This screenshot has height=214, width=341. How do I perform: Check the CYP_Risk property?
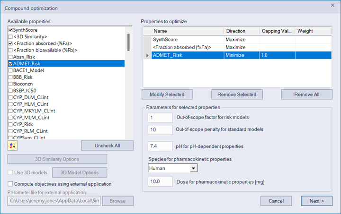(x=10, y=124)
